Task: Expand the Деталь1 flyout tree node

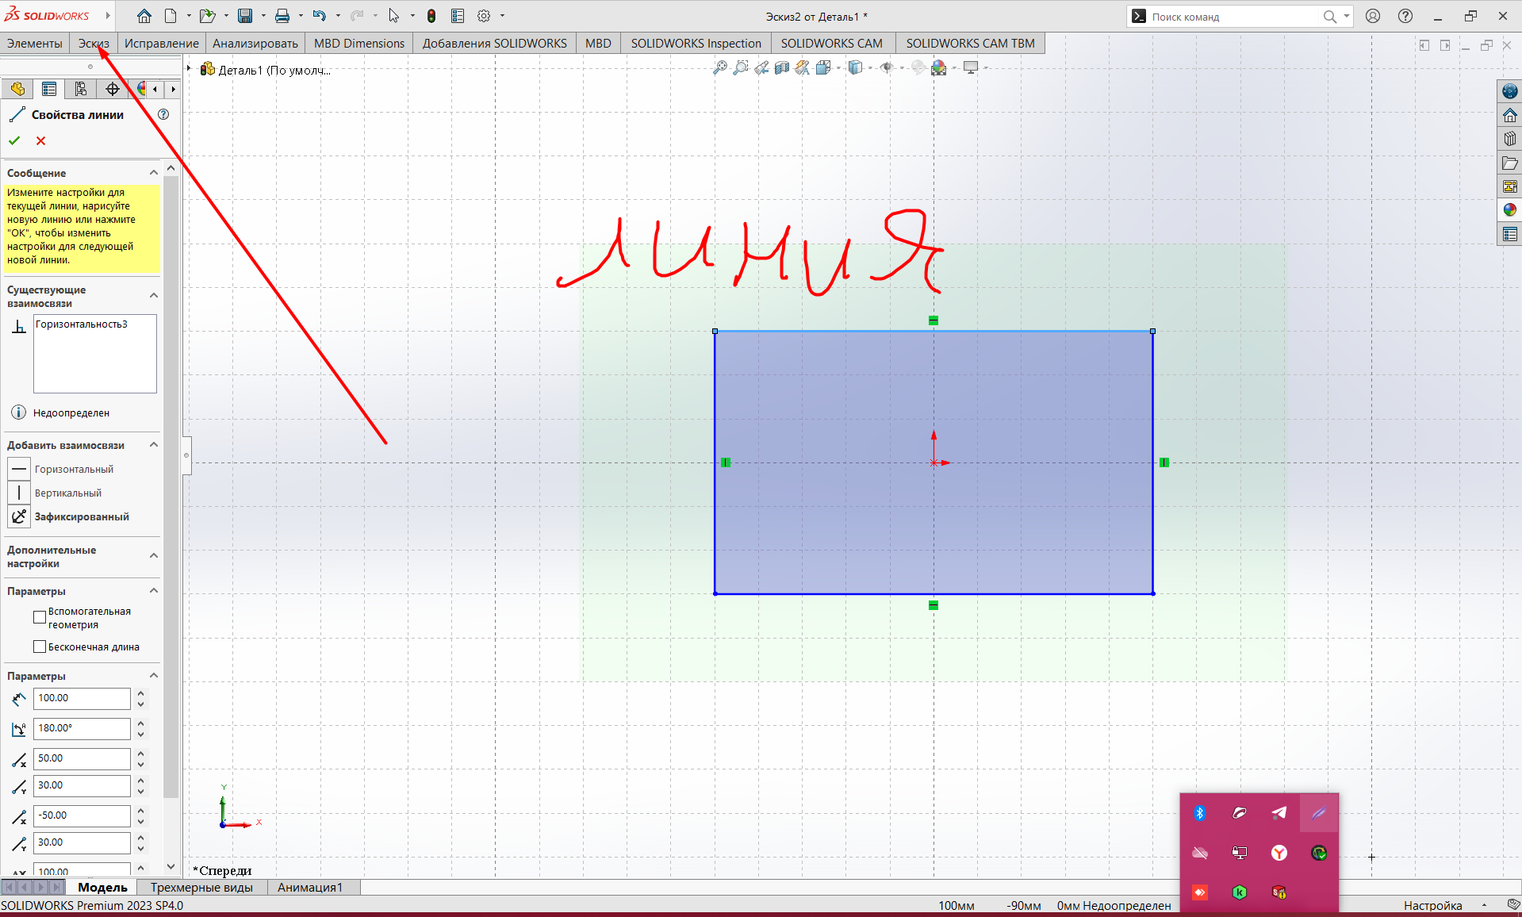Action: point(190,69)
